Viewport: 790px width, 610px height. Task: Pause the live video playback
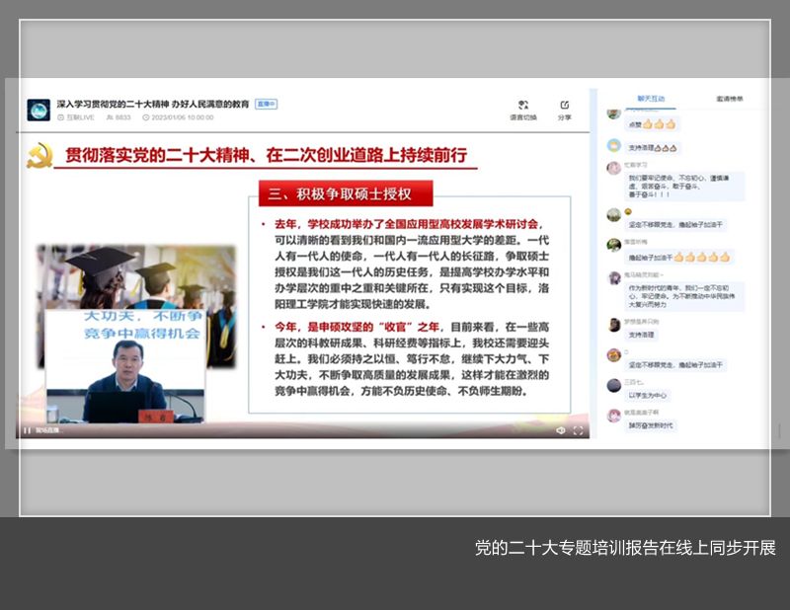pos(27,430)
